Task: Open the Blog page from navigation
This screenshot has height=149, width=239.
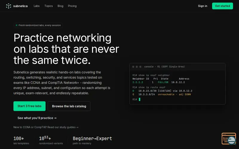Action: tap(60, 6)
